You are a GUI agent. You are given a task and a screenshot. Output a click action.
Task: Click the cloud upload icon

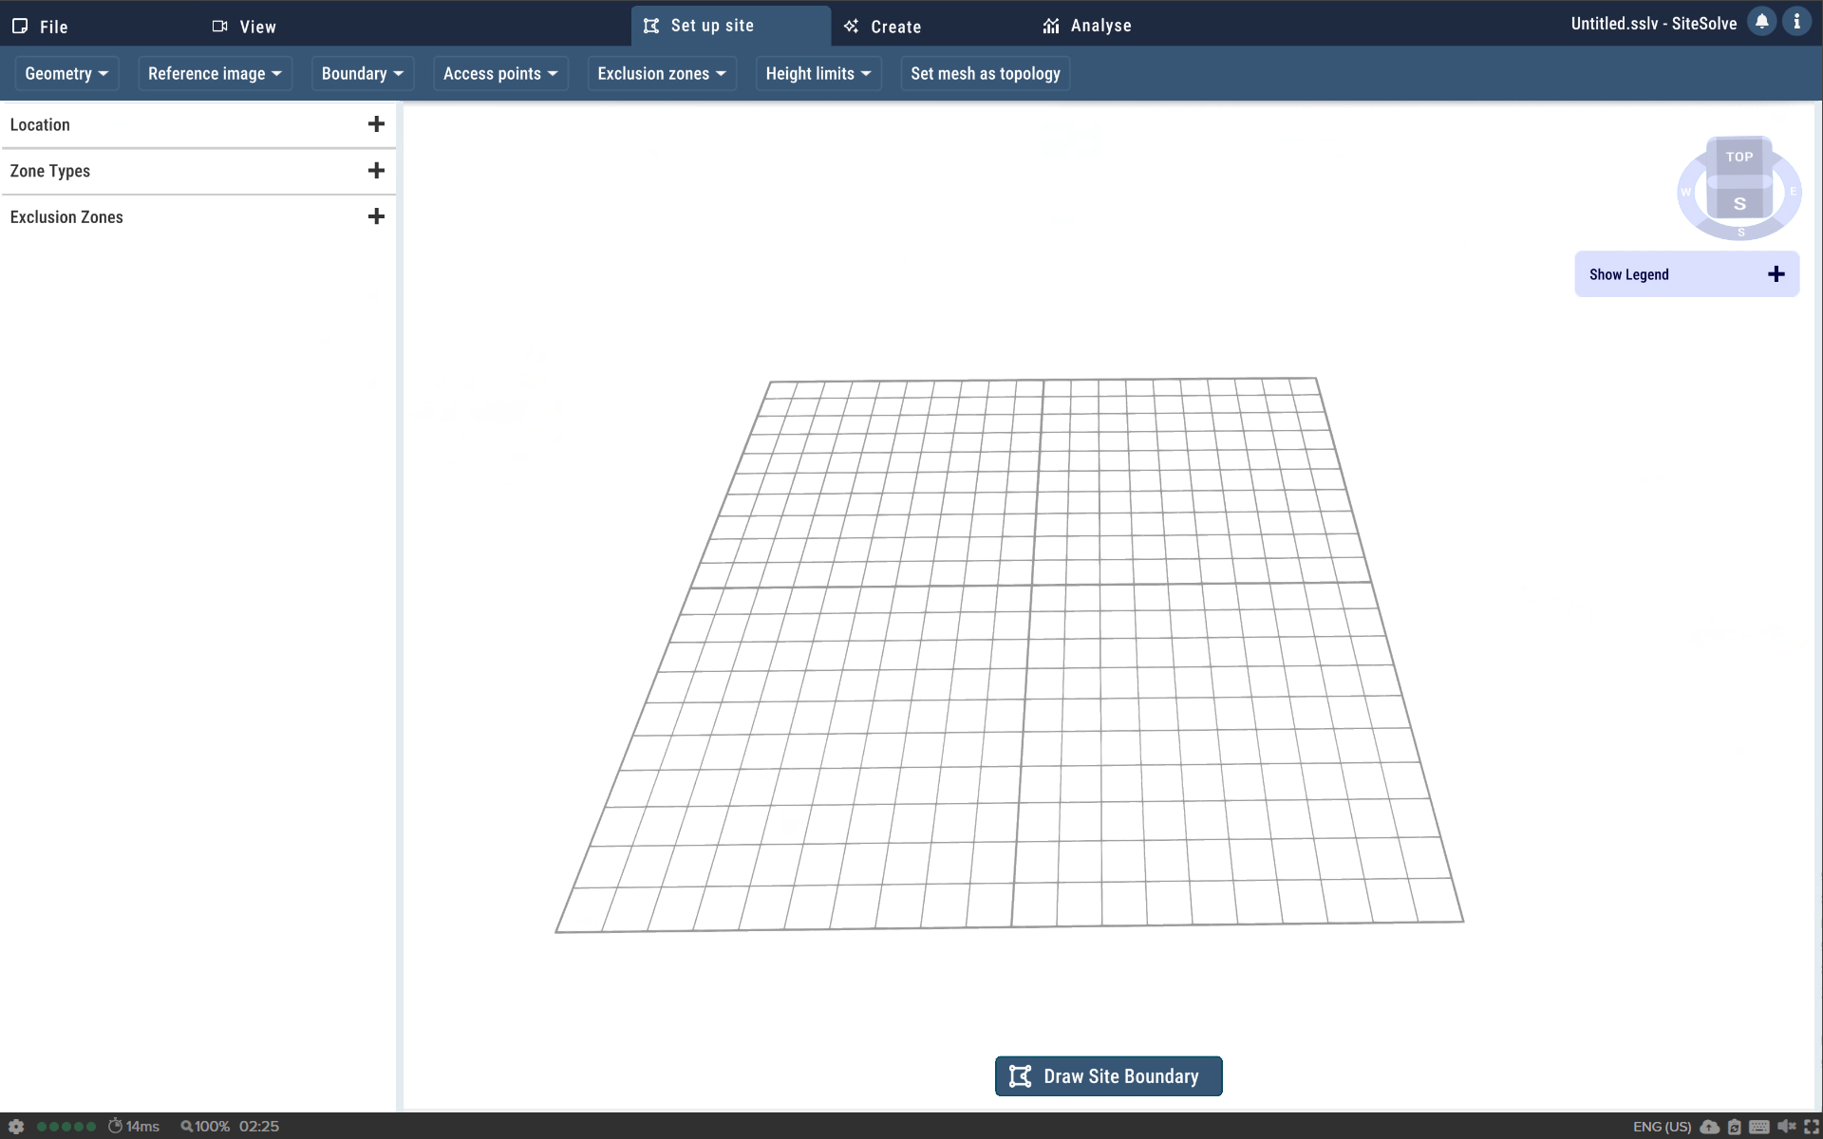[x=1710, y=1127]
